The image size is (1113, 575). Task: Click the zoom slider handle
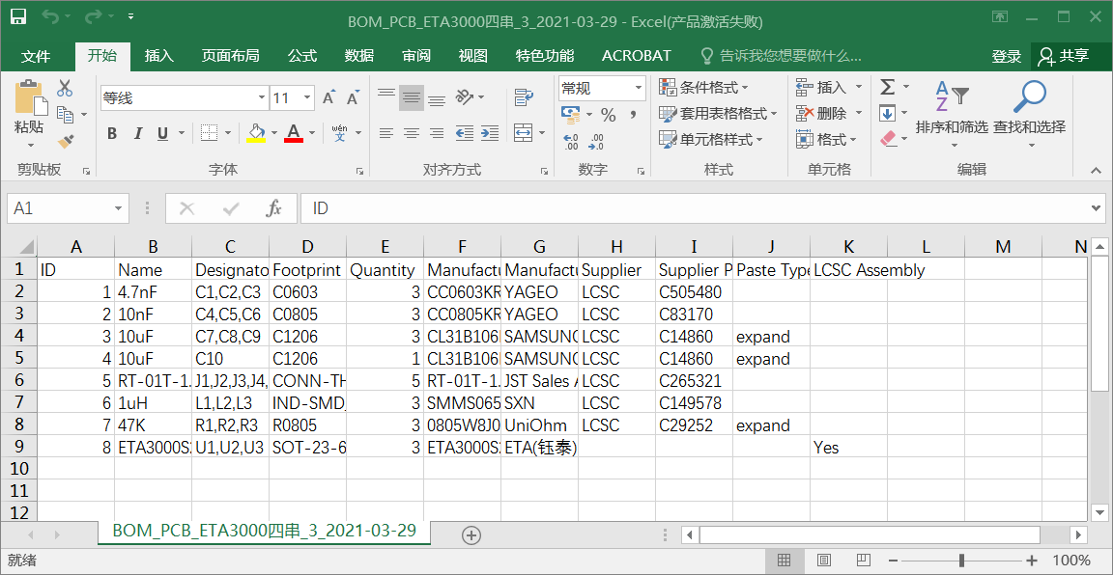[961, 561]
